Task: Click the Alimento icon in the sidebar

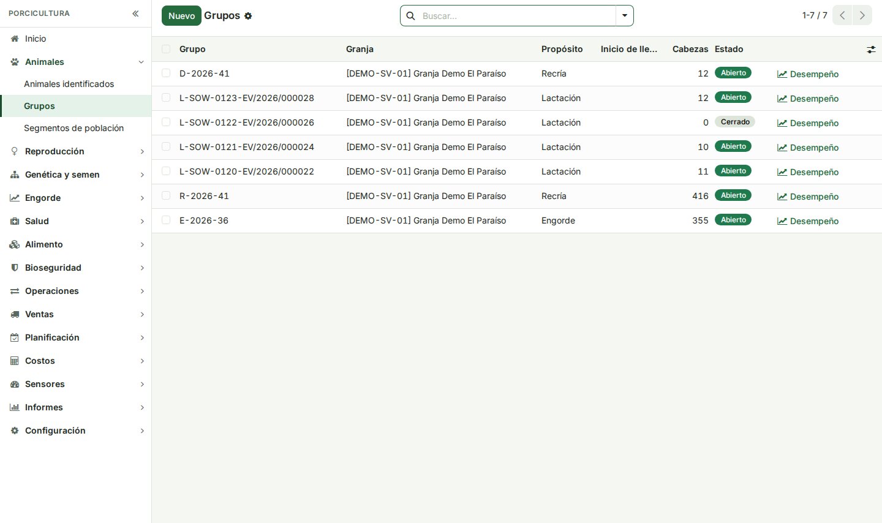Action: pyautogui.click(x=15, y=244)
